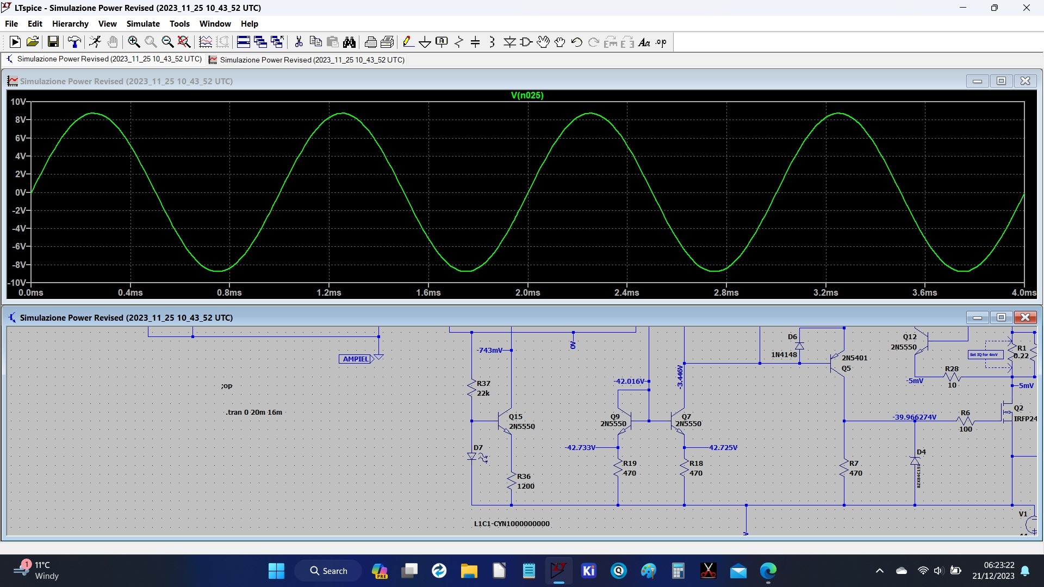Open File Explorer from taskbar
Image resolution: width=1044 pixels, height=587 pixels.
pyautogui.click(x=469, y=571)
